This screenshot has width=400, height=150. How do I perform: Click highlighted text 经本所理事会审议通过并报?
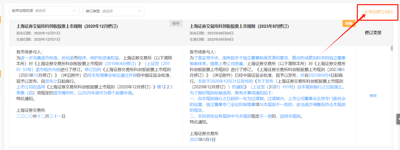click(x=112, y=75)
